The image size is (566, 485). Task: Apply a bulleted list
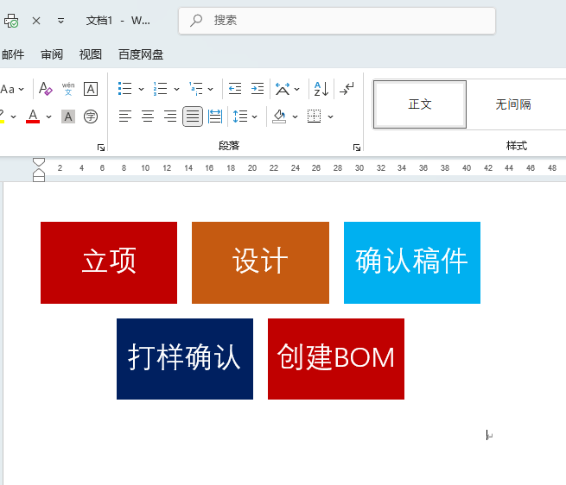click(x=125, y=89)
